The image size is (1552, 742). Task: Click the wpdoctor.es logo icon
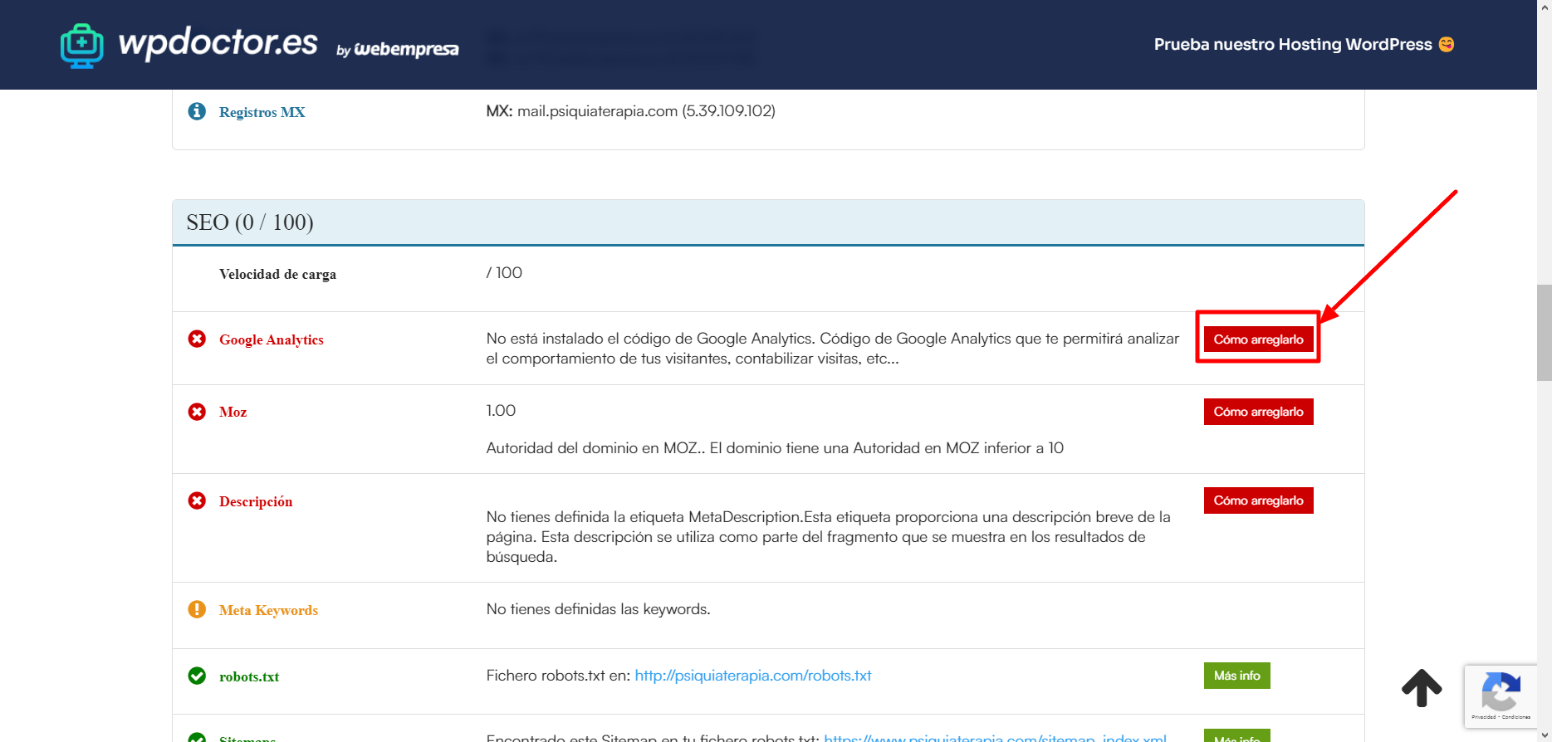(82, 46)
